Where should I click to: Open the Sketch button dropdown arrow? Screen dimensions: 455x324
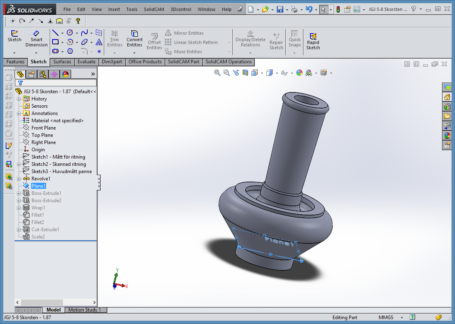point(14,53)
